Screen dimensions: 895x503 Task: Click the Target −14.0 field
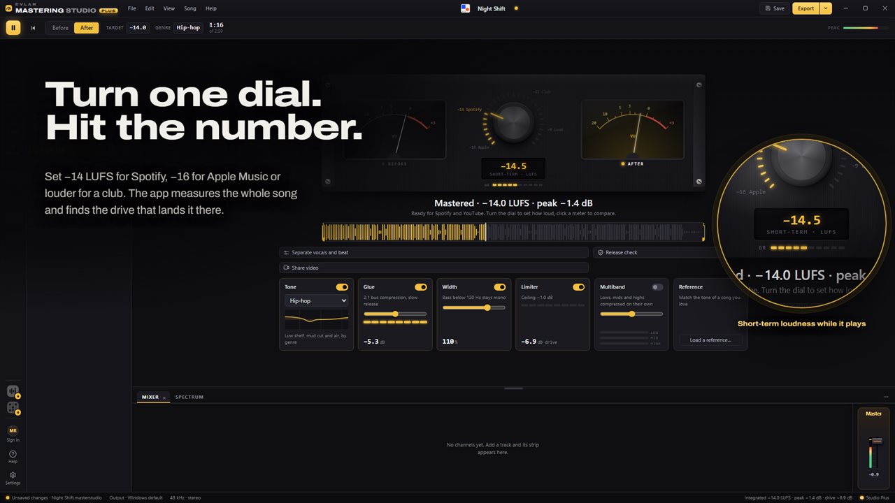[x=138, y=28]
